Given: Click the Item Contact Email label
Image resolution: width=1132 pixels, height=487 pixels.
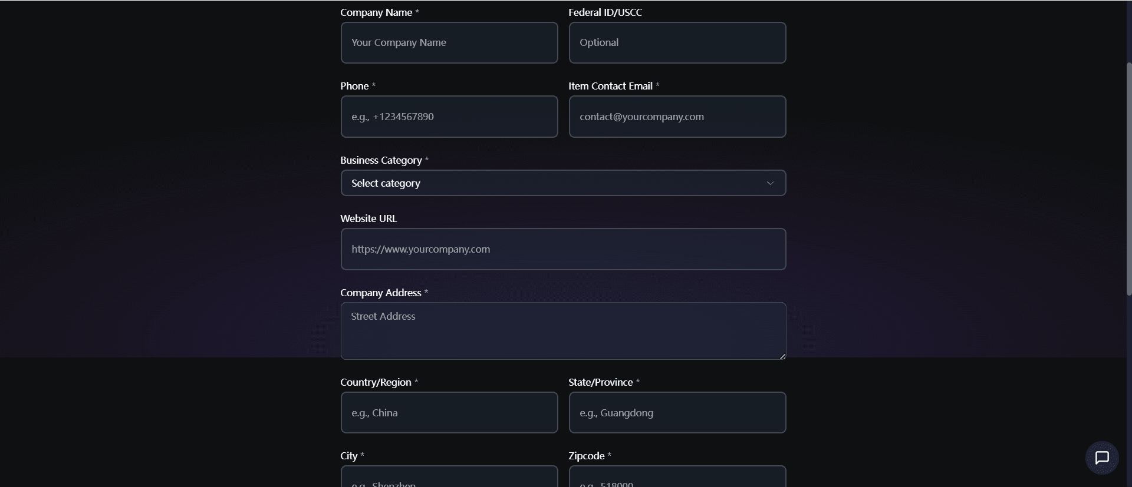Looking at the screenshot, I should tap(610, 86).
